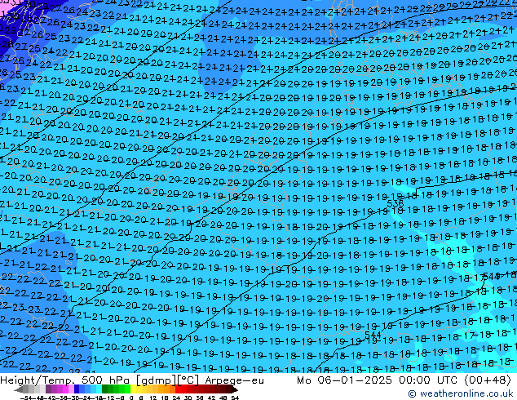Select the magenta swatch in the legend
This screenshot has width=517, height=400.
pos(65,389)
